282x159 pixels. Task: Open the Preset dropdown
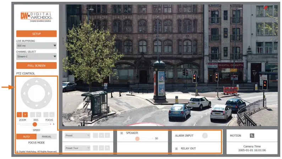[77, 136]
